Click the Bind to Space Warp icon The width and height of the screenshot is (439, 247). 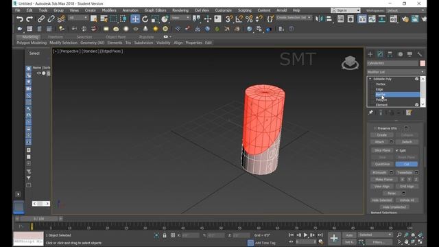pyautogui.click(x=61, y=19)
